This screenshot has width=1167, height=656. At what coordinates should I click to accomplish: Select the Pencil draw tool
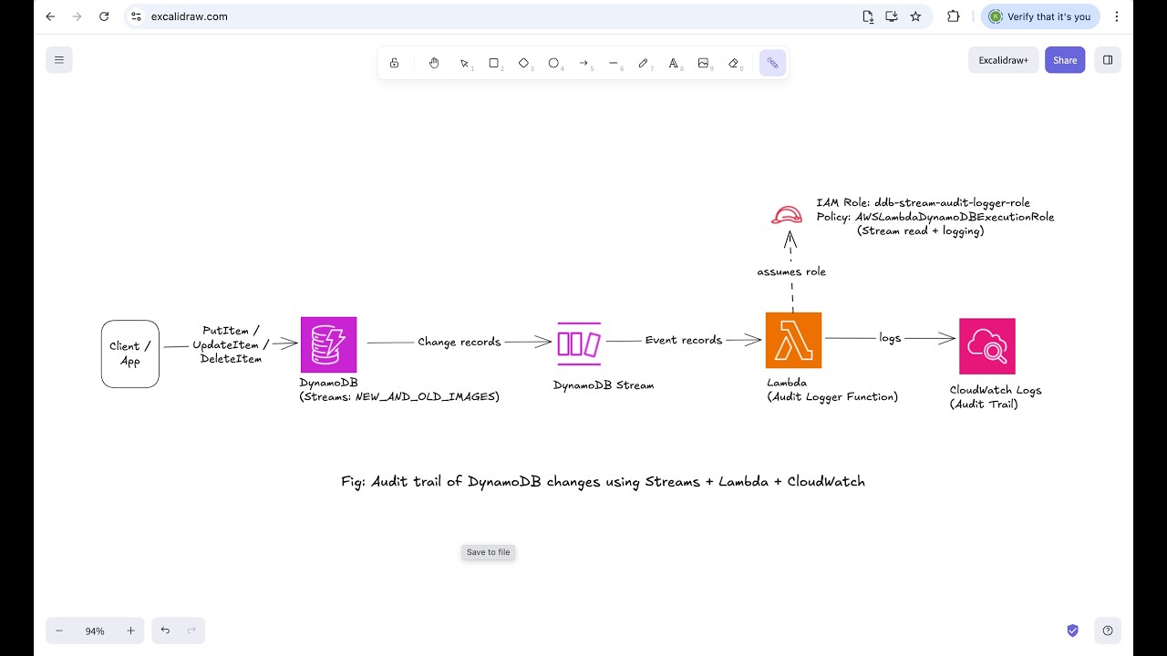pos(644,63)
